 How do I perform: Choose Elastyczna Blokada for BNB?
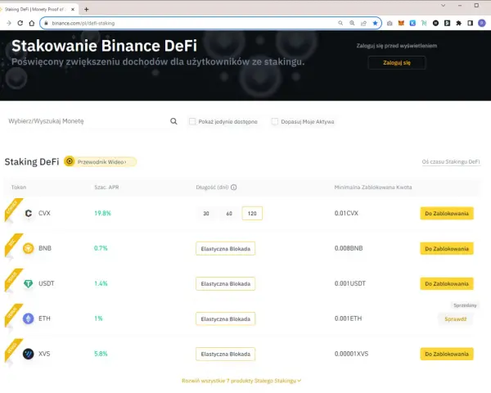[x=226, y=249]
